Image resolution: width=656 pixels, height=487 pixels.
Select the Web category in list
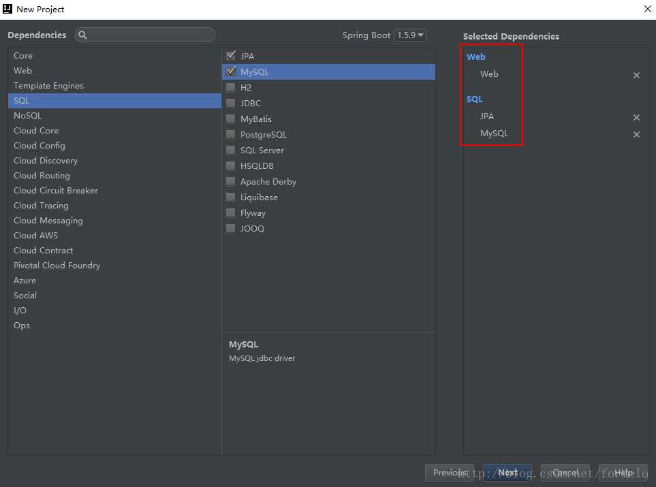pos(114,71)
